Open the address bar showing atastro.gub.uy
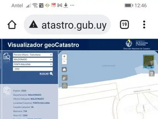The image size is (158, 119). tap(67, 24)
